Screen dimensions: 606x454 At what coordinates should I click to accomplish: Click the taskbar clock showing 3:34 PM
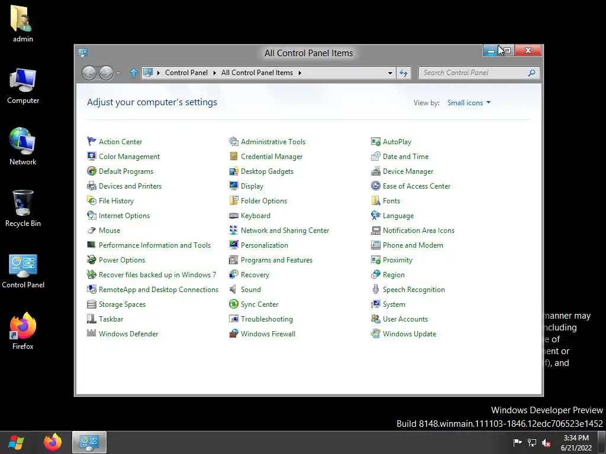coord(576,442)
